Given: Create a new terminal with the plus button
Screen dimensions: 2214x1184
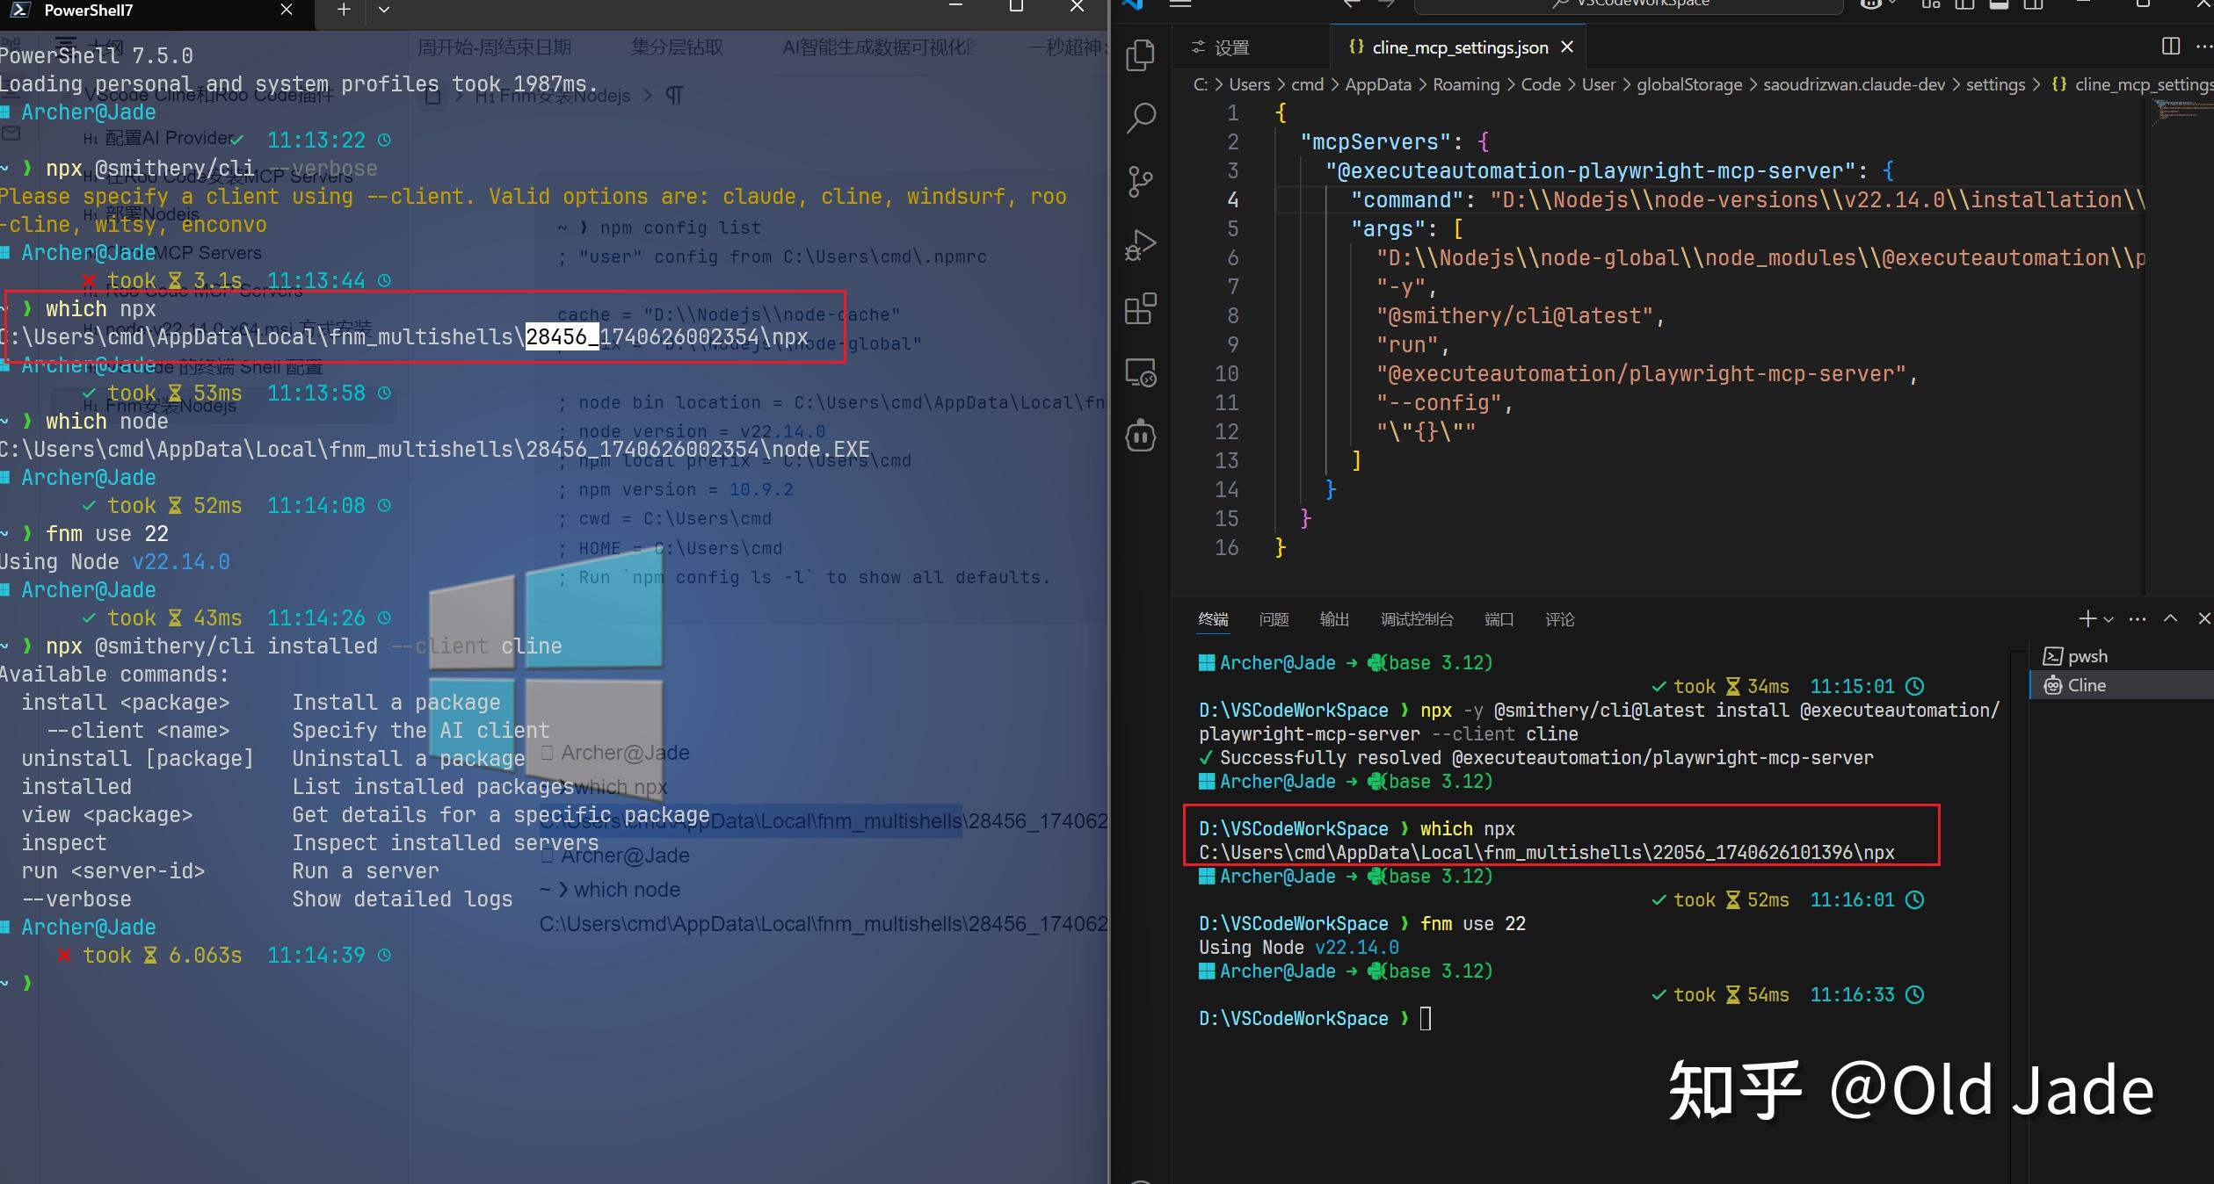Looking at the screenshot, I should (x=2087, y=619).
